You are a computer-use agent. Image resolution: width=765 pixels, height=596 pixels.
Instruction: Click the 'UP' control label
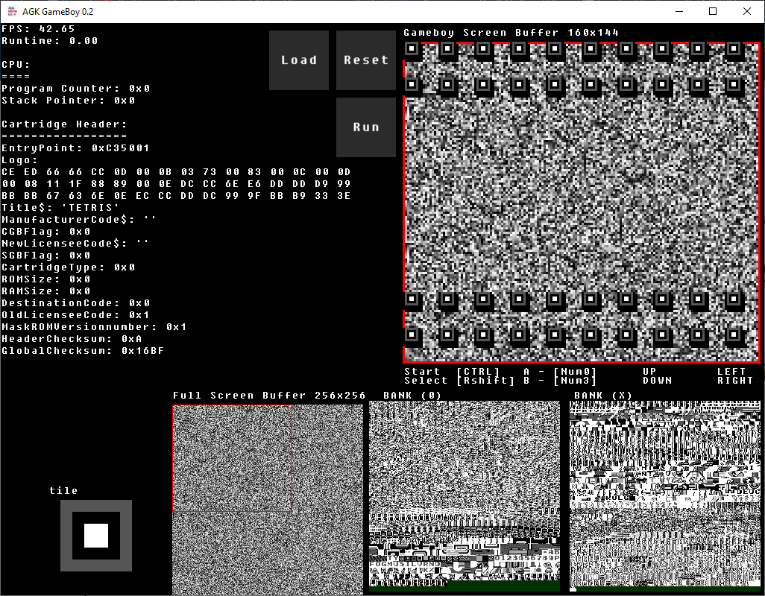[x=650, y=371]
